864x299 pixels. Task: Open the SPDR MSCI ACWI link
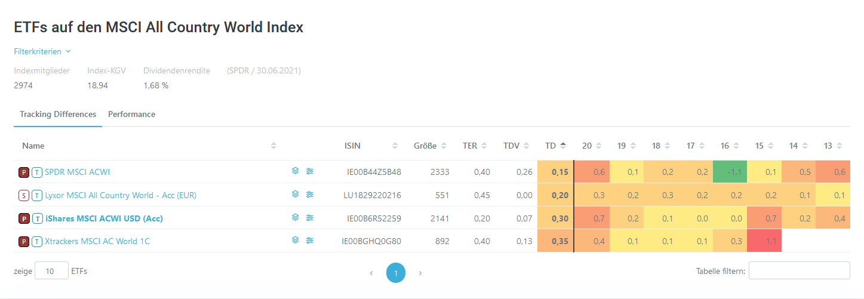click(x=78, y=172)
